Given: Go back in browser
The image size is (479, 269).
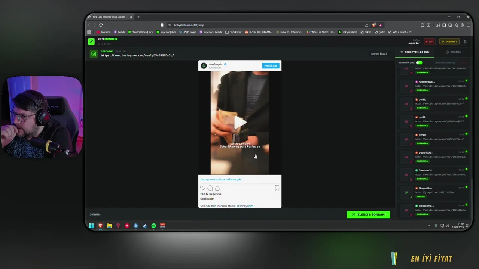Looking at the screenshot, I should (89, 25).
